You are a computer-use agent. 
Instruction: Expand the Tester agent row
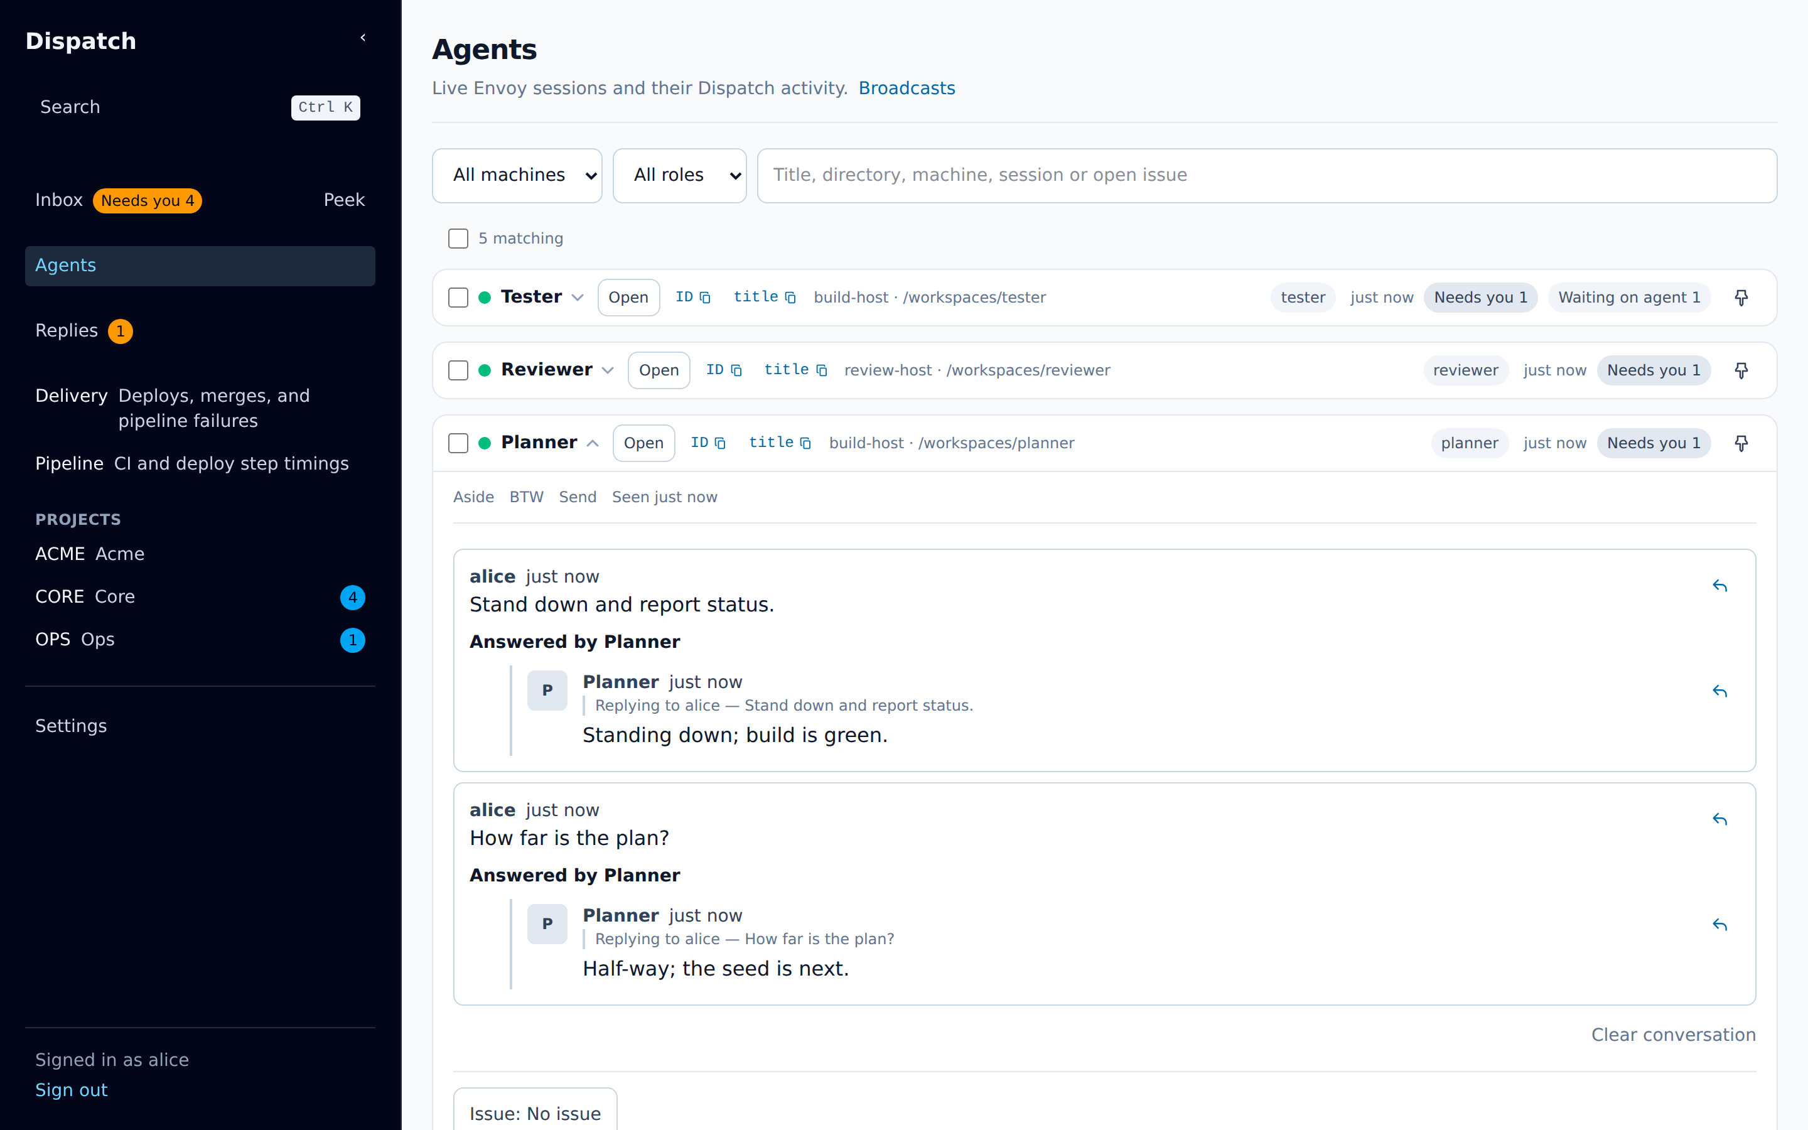(578, 298)
